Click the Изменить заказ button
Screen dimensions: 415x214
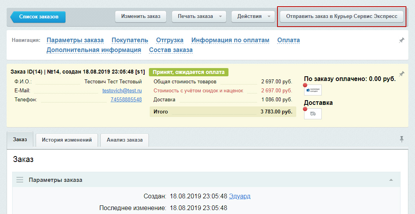(141, 16)
